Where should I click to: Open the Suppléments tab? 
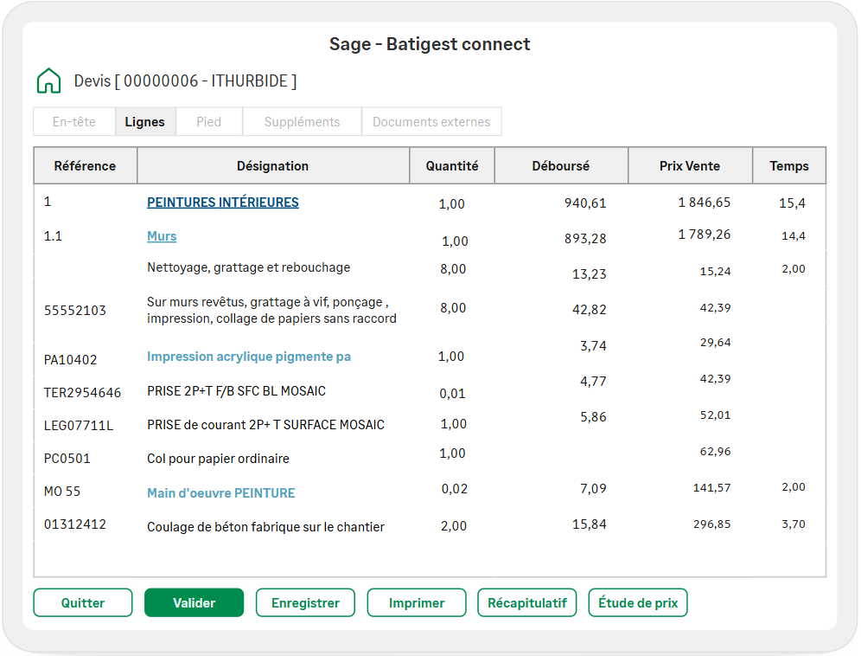pos(302,122)
